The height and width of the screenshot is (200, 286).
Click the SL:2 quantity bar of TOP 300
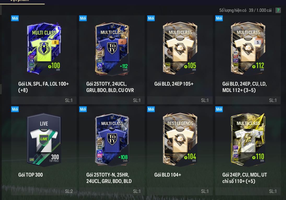click(x=44, y=191)
